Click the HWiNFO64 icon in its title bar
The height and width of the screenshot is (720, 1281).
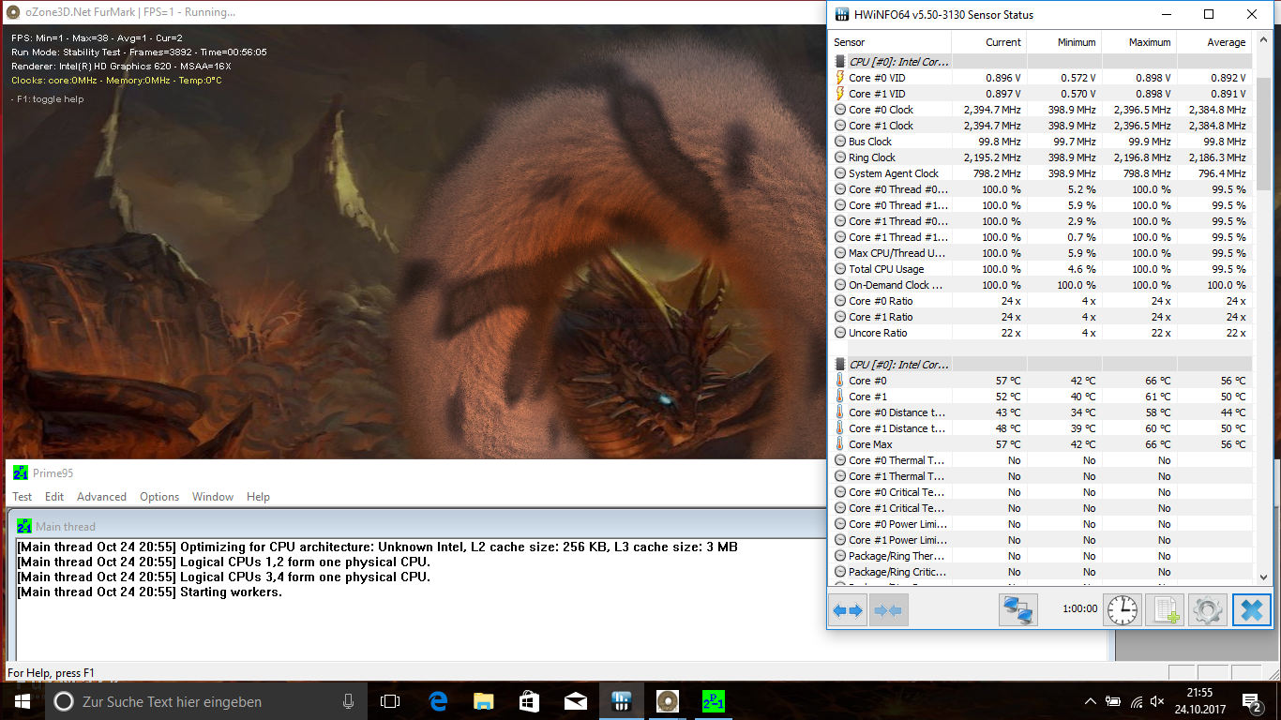click(840, 14)
